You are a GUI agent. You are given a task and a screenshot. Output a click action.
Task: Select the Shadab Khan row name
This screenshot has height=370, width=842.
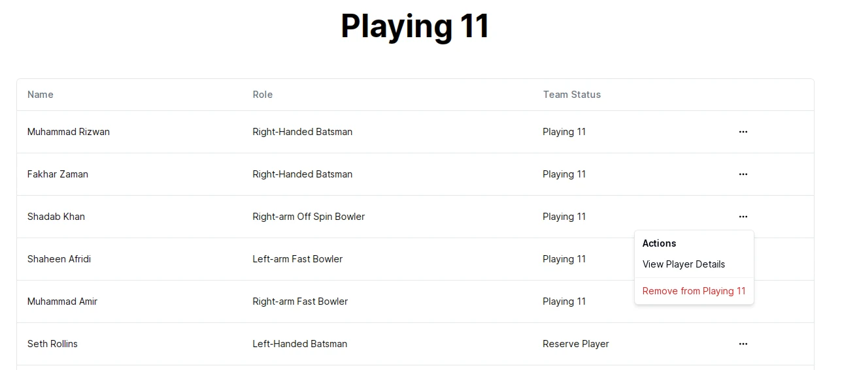(56, 217)
